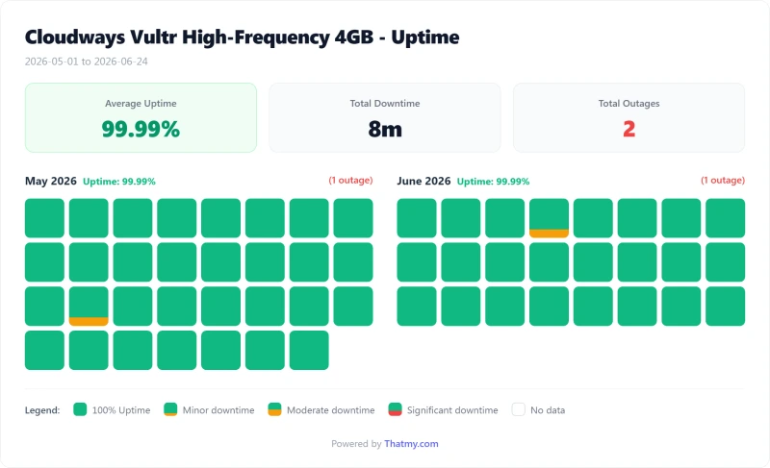The image size is (770, 468).
Task: Select the last day cell of June 2026 (June 24)
Action: (x=726, y=307)
